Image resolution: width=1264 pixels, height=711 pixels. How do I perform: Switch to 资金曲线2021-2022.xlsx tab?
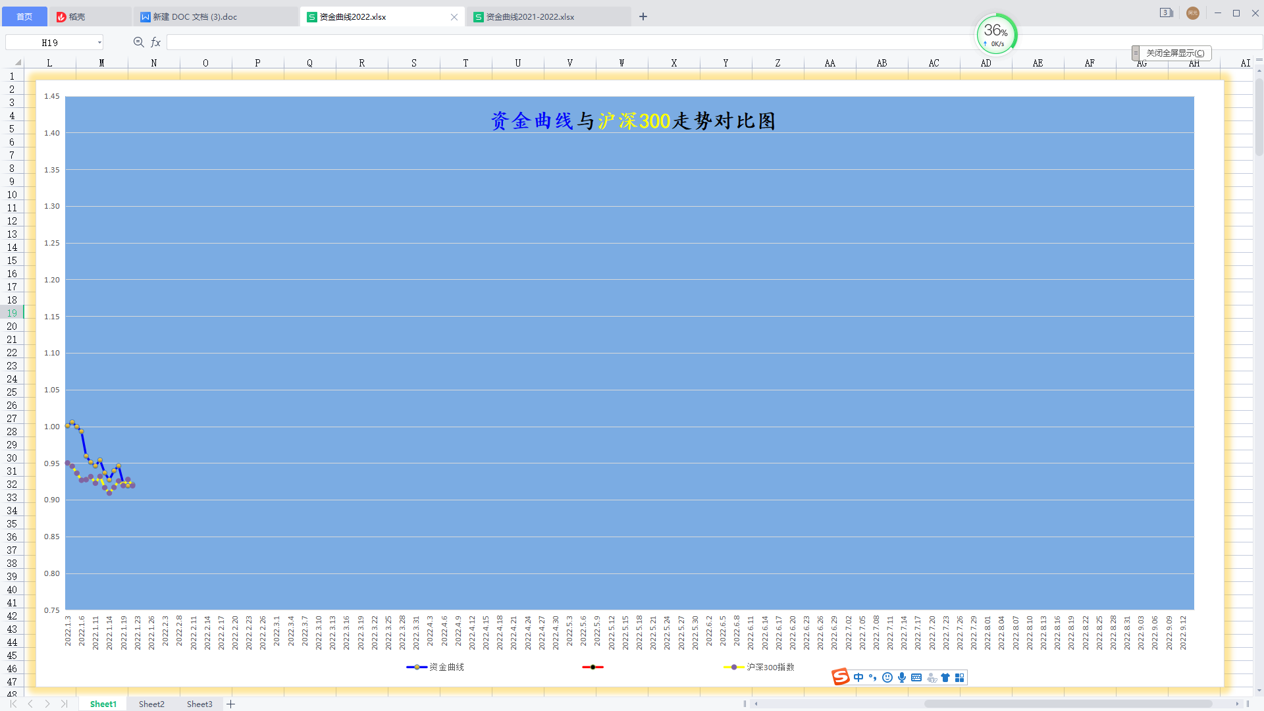pyautogui.click(x=530, y=17)
